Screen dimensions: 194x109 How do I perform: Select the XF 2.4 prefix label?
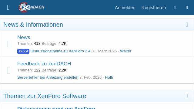(23, 51)
